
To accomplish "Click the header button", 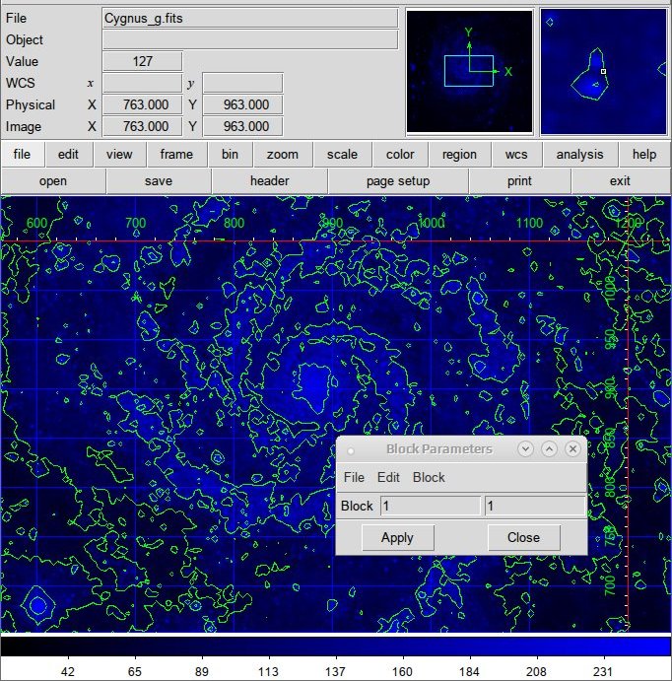I will 270,180.
